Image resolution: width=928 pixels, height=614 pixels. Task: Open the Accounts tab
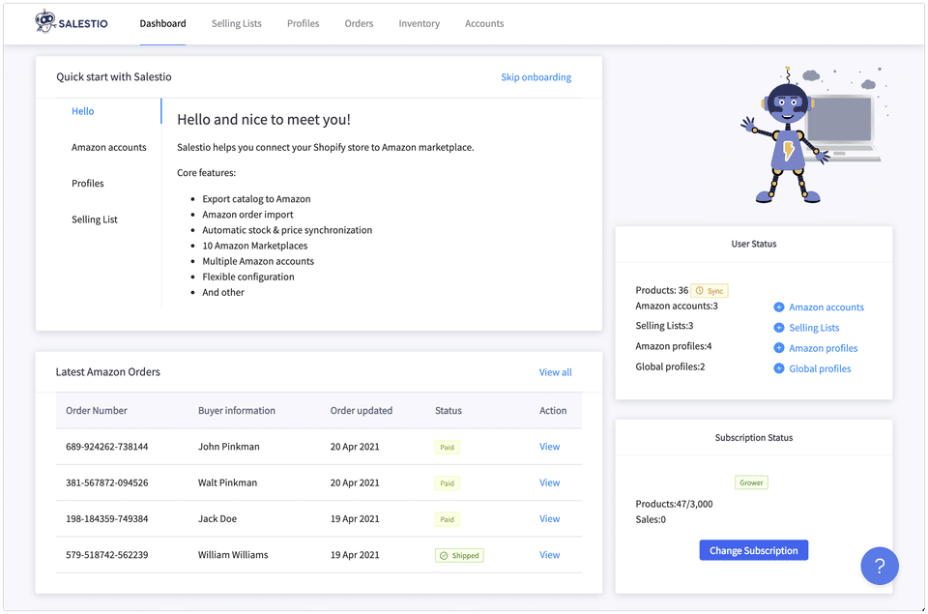pos(484,23)
